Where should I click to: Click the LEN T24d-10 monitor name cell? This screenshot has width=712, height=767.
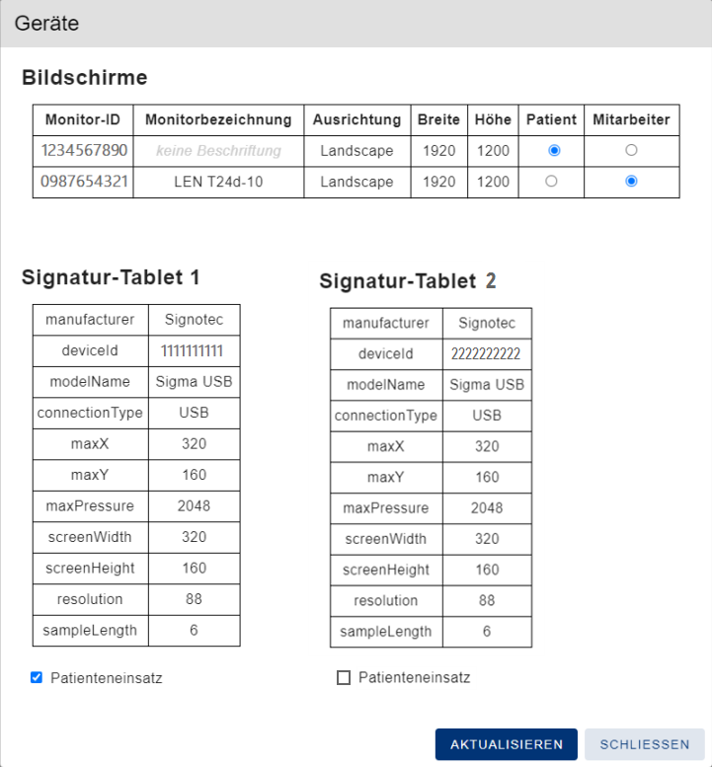coord(218,182)
